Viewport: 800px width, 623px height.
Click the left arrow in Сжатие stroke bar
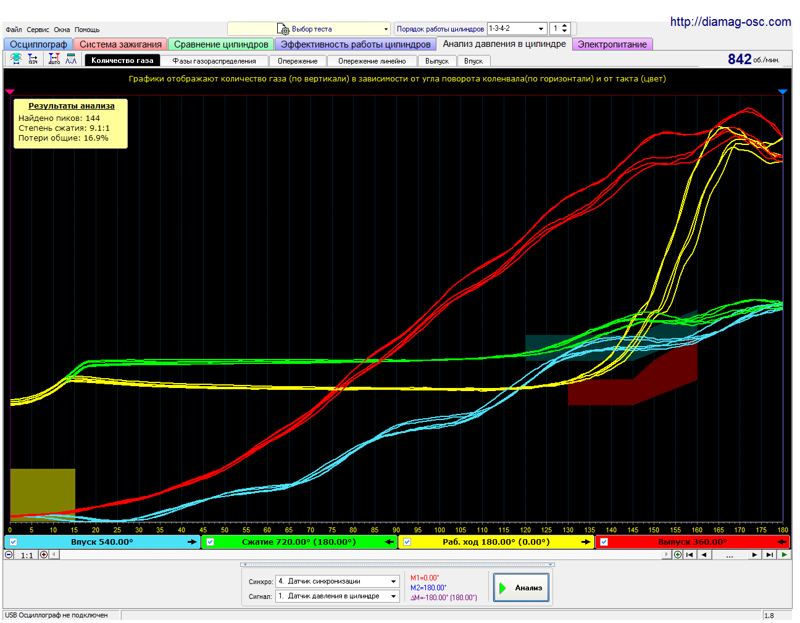390,542
